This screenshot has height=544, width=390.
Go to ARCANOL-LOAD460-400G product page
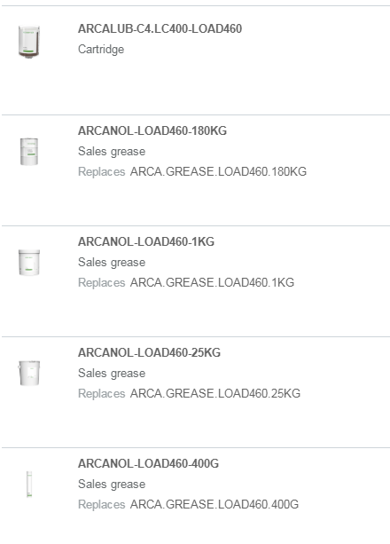click(x=148, y=463)
